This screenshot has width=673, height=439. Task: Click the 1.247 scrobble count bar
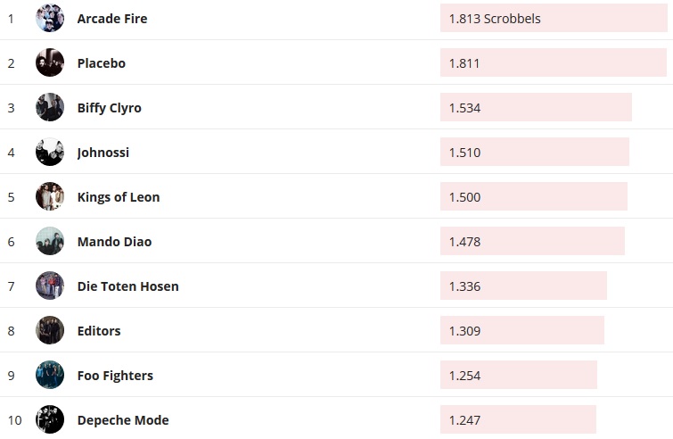click(x=518, y=420)
